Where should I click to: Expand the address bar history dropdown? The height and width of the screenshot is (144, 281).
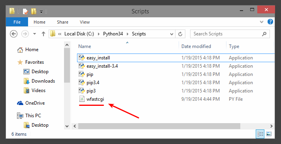[172, 34]
